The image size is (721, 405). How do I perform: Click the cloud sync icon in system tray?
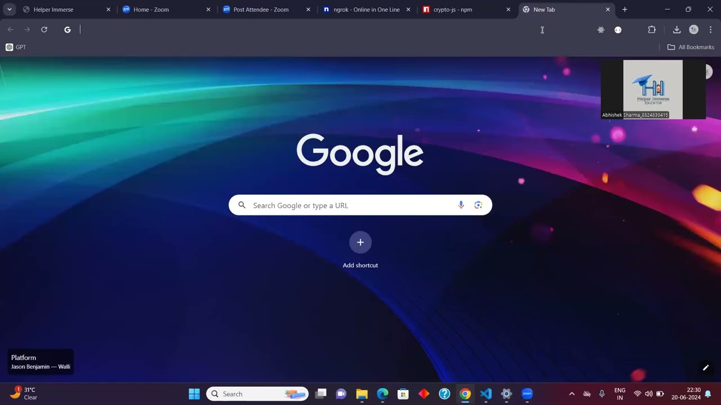coord(587,394)
